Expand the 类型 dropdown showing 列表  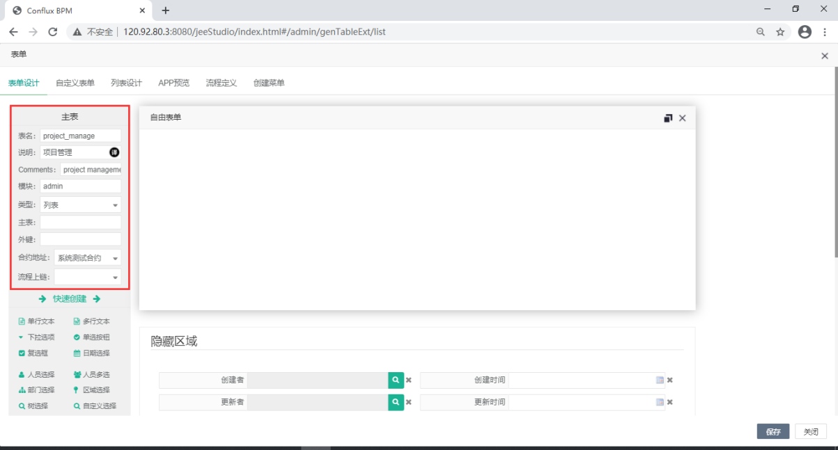(81, 204)
